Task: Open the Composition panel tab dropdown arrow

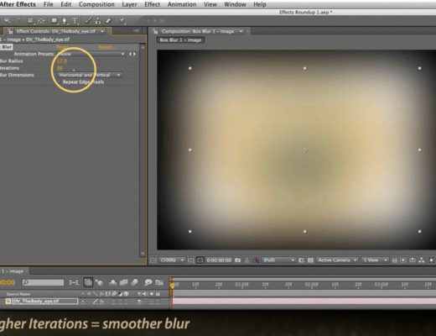Action: [x=241, y=31]
